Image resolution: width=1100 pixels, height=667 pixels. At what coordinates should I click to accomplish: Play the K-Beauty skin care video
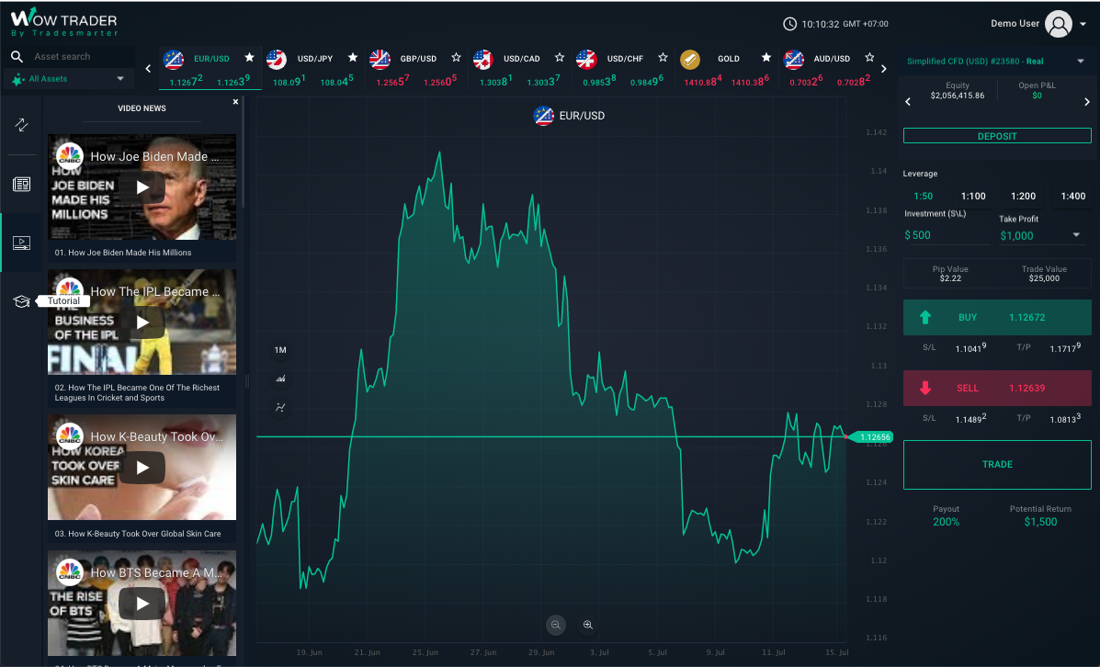click(142, 467)
